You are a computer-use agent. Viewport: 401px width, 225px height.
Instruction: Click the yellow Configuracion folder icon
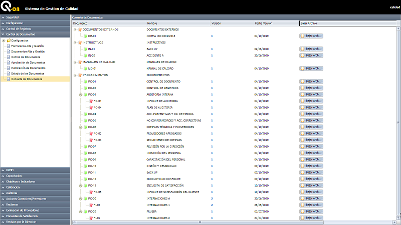tap(9, 40)
